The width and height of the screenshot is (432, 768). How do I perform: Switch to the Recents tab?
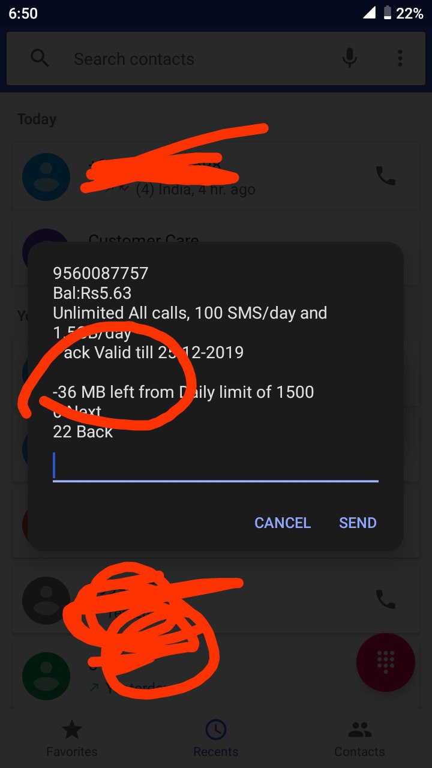pyautogui.click(x=216, y=739)
